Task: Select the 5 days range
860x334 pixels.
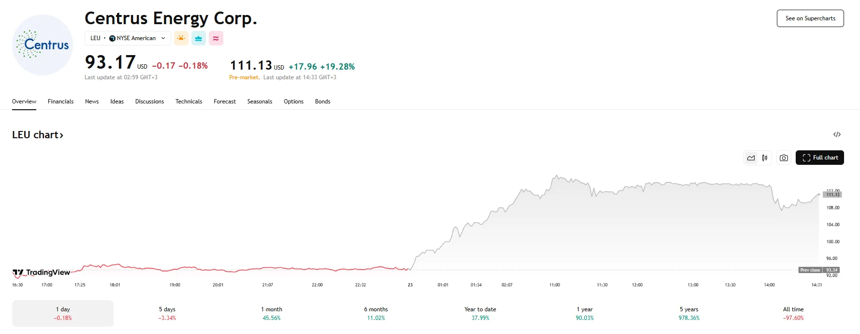Action: [x=167, y=313]
